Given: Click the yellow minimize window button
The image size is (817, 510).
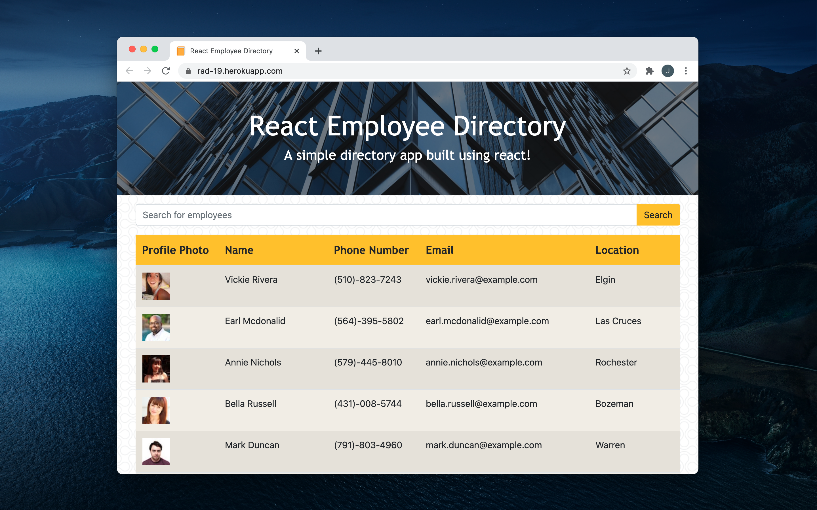Looking at the screenshot, I should coord(144,49).
